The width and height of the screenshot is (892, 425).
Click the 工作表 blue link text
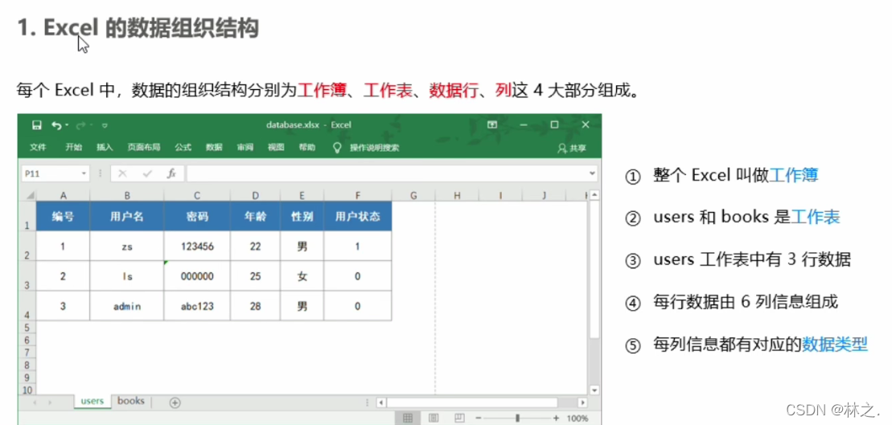(x=816, y=217)
